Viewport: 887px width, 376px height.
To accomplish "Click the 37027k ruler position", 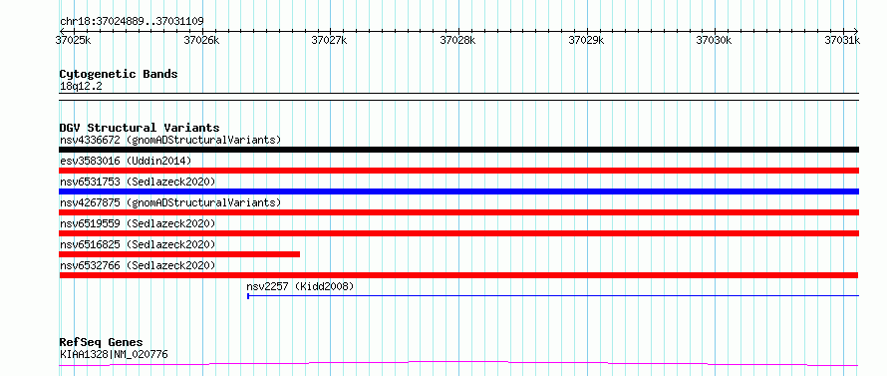I will pyautogui.click(x=330, y=40).
